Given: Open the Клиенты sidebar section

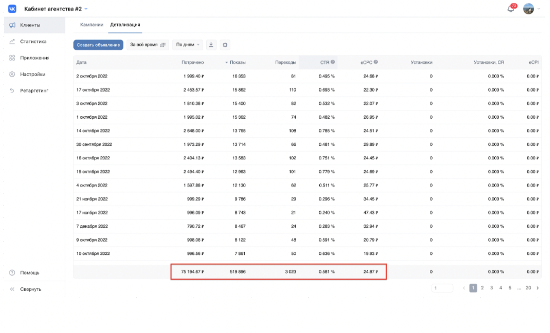Looking at the screenshot, I should click(x=35, y=25).
